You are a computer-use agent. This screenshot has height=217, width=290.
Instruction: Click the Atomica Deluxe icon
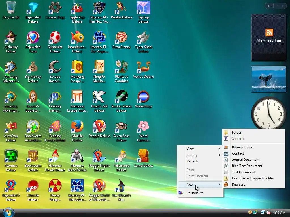click(11, 156)
